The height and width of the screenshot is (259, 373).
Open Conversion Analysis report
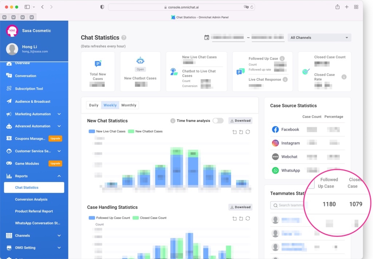tap(31, 199)
